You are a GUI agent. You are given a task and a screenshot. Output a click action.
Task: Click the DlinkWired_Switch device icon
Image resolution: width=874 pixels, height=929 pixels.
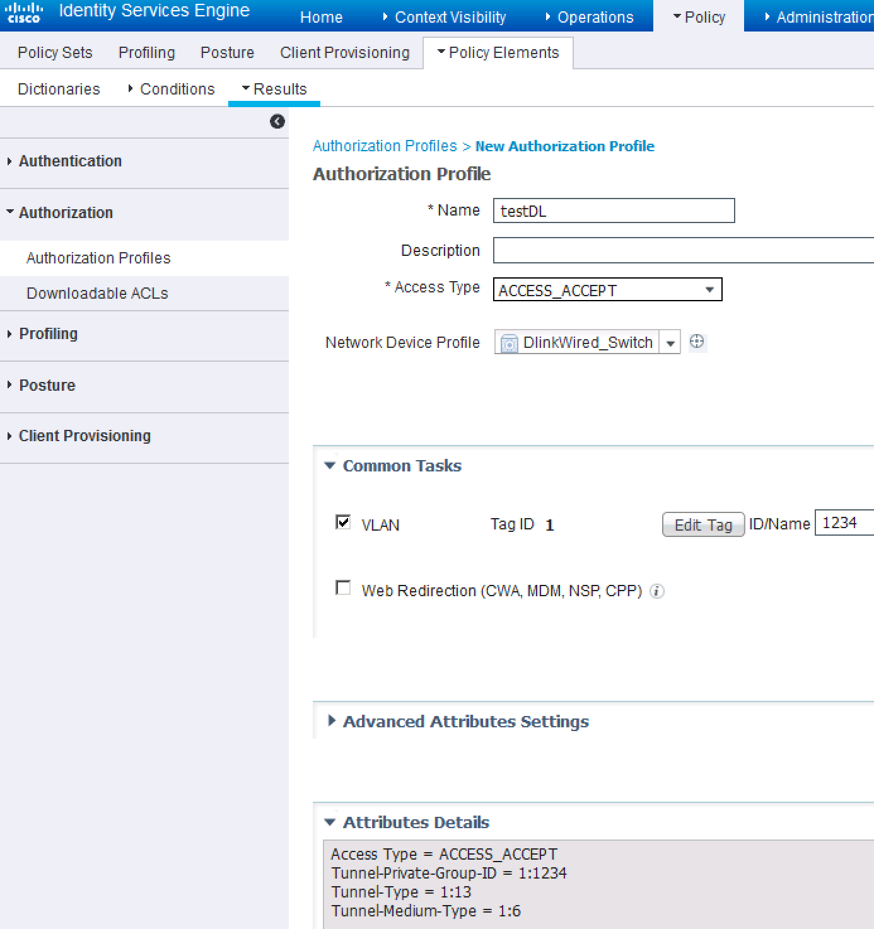(x=509, y=343)
